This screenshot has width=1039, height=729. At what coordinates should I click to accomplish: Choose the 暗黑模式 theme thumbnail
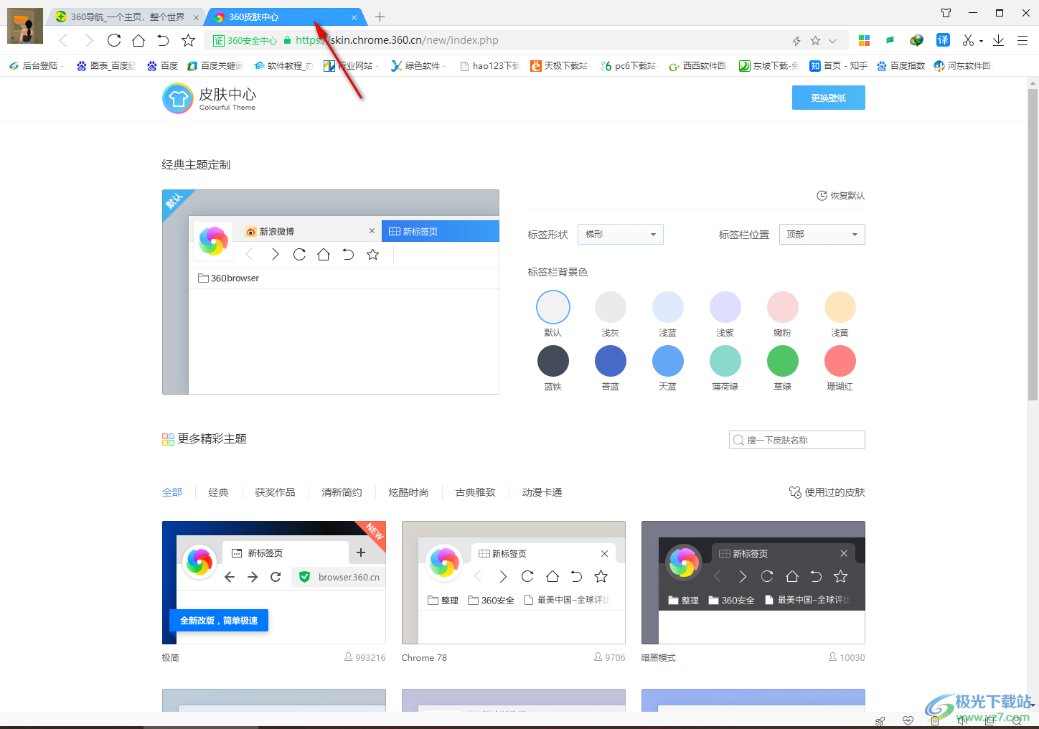point(753,583)
